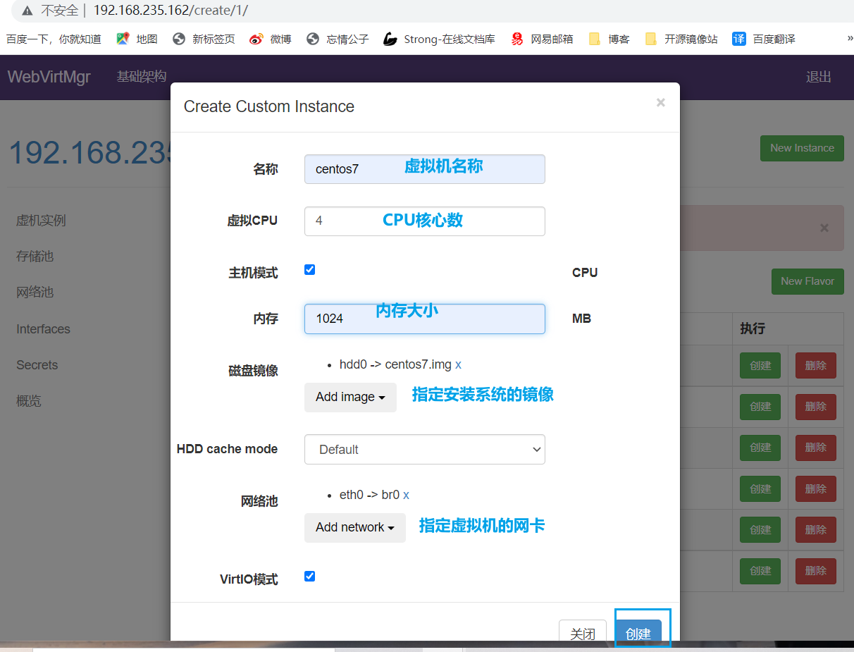Click the browser address bar URL
The width and height of the screenshot is (854, 652).
click(x=171, y=11)
